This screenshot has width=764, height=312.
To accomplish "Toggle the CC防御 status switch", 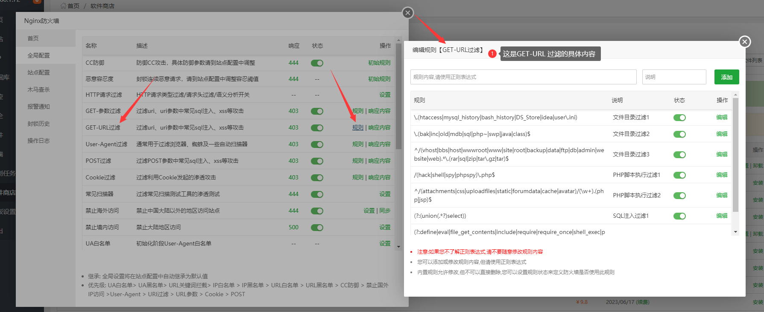I will (x=317, y=63).
